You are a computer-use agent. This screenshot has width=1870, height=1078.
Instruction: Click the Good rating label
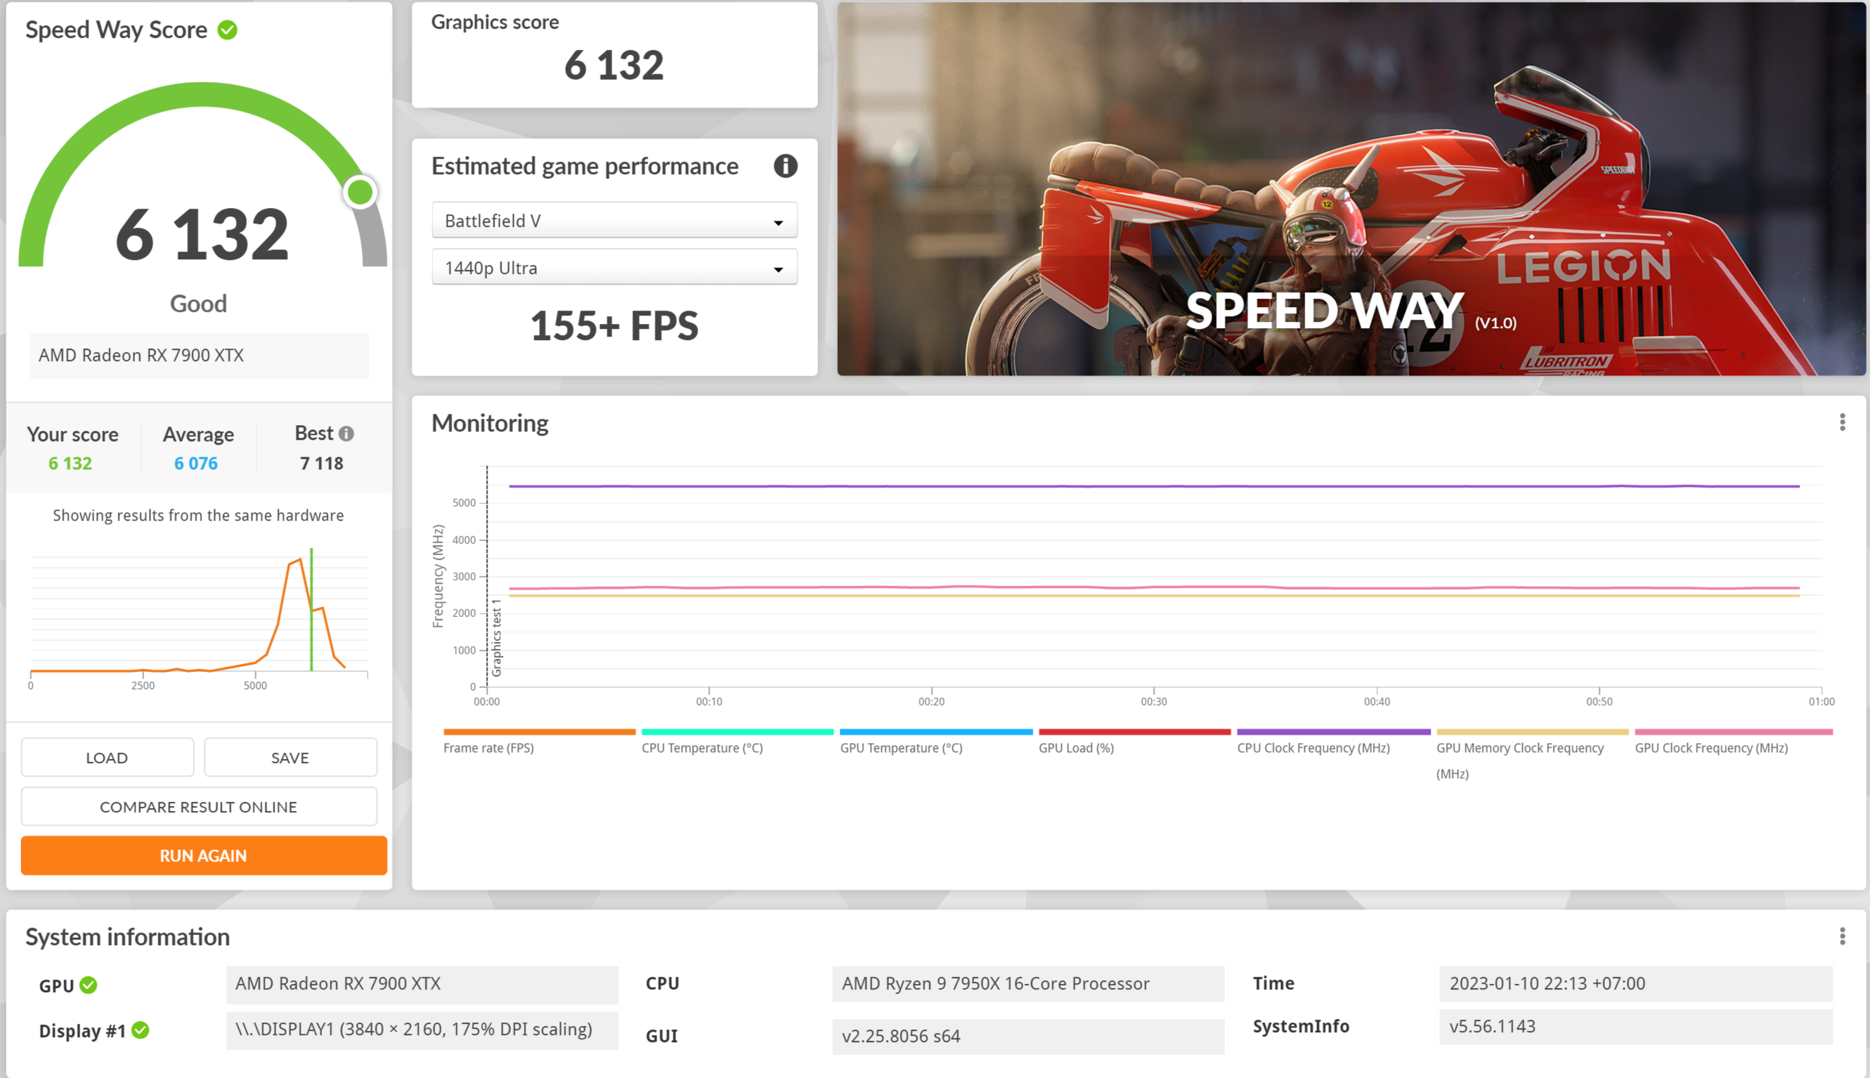(x=198, y=304)
